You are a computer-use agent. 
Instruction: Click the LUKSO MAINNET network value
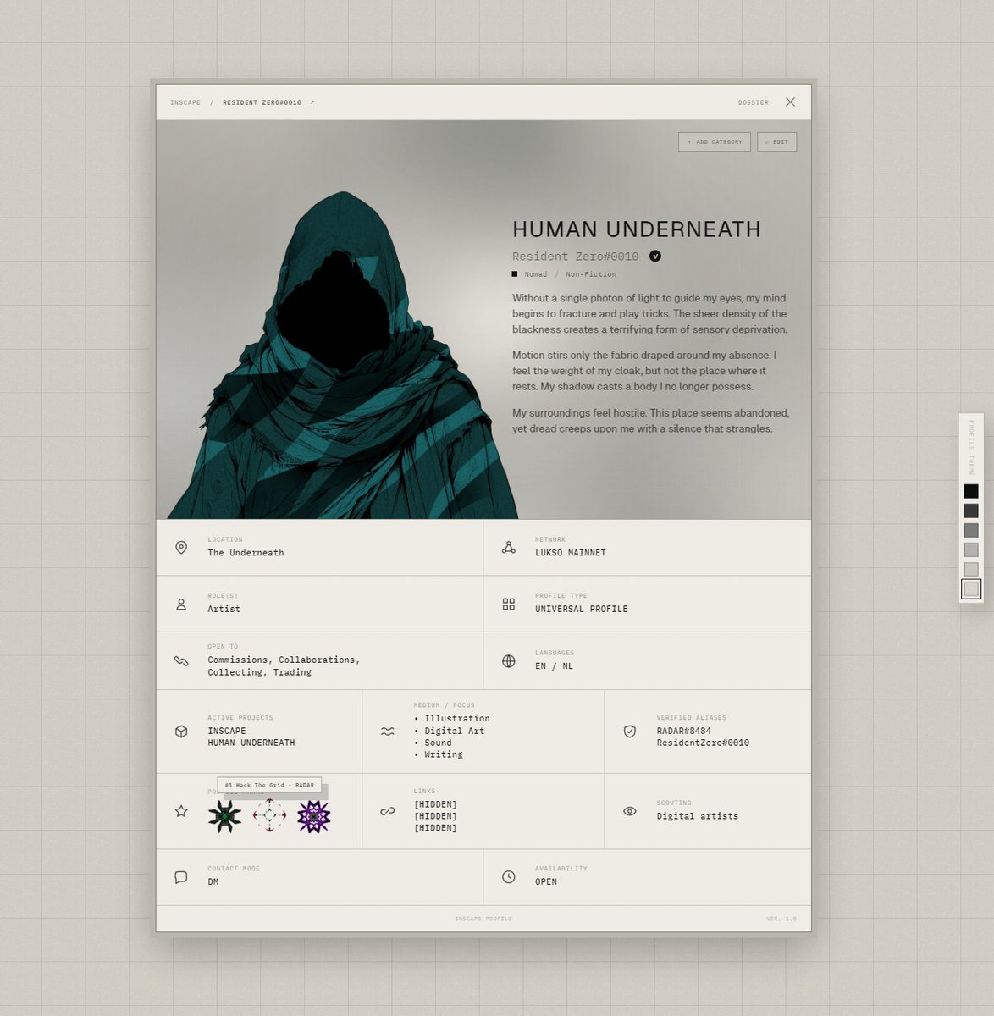(x=571, y=553)
